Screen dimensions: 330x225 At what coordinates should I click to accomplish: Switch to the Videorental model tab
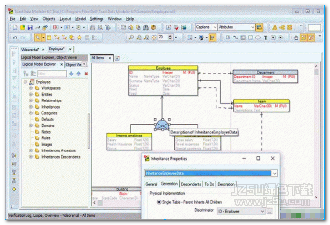click(30, 50)
